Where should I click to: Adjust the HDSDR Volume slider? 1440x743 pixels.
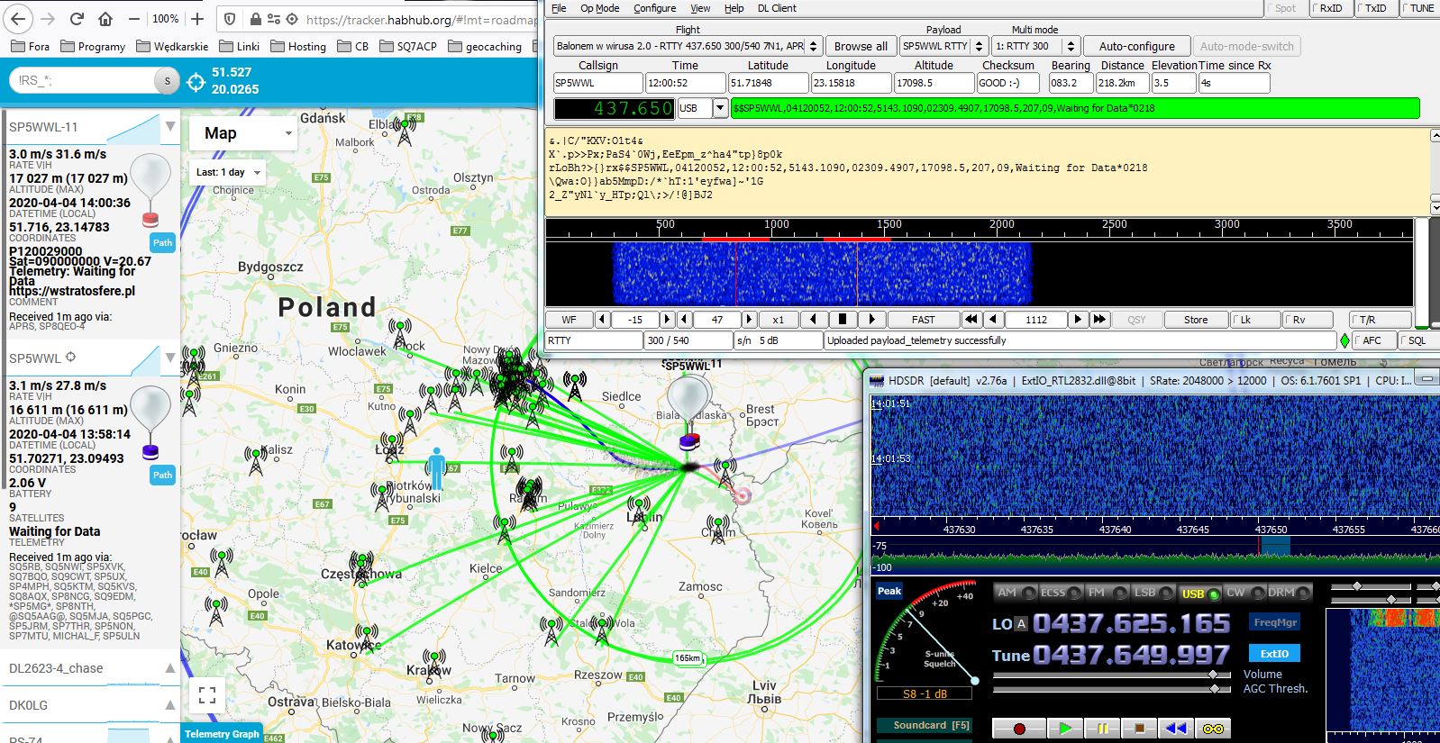(x=1213, y=675)
